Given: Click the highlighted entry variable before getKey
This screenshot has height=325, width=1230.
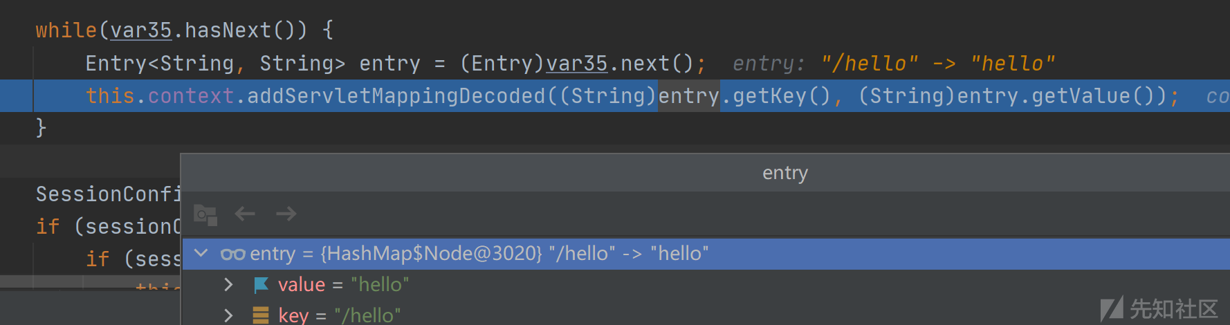Looking at the screenshot, I should point(689,96).
